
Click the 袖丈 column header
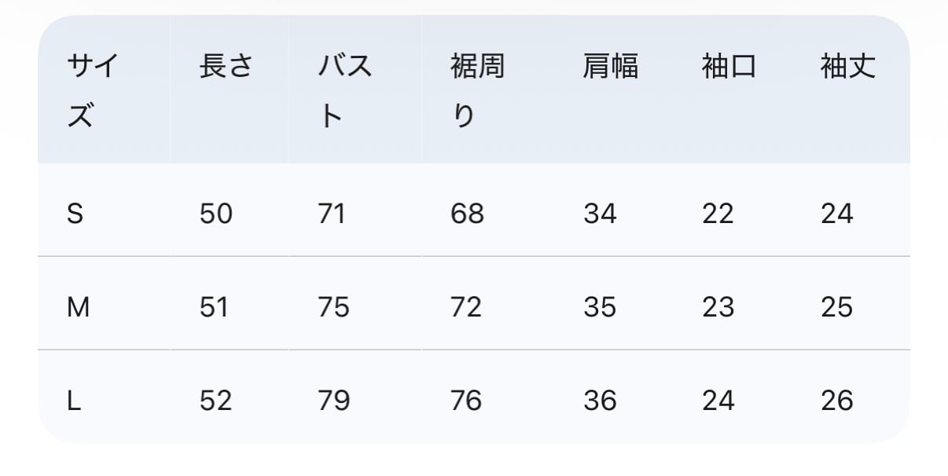tap(847, 66)
